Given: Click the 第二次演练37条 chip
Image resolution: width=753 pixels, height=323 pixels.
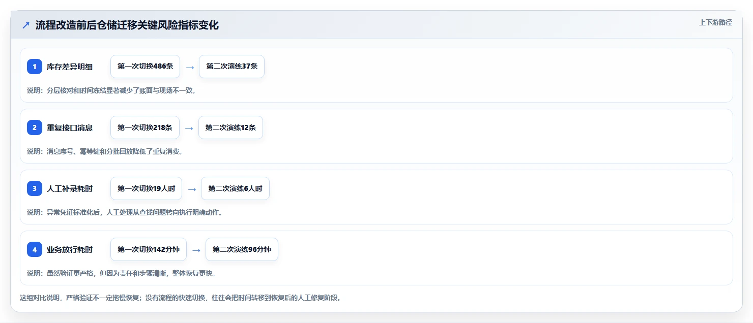Looking at the screenshot, I should click(x=231, y=67).
